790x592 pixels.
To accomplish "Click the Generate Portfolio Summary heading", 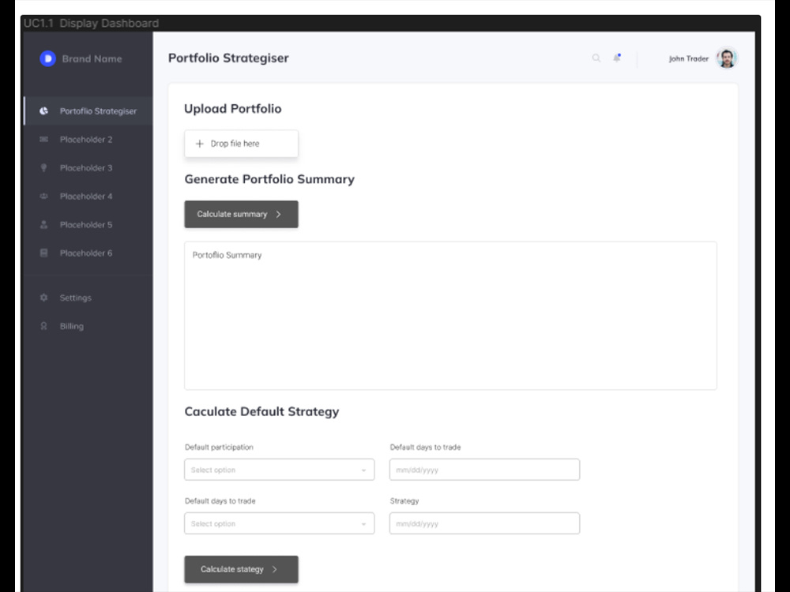I will point(269,180).
